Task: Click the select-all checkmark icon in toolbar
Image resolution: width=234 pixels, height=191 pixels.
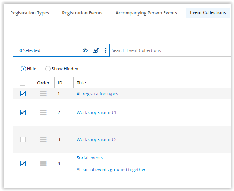Action: [95, 50]
